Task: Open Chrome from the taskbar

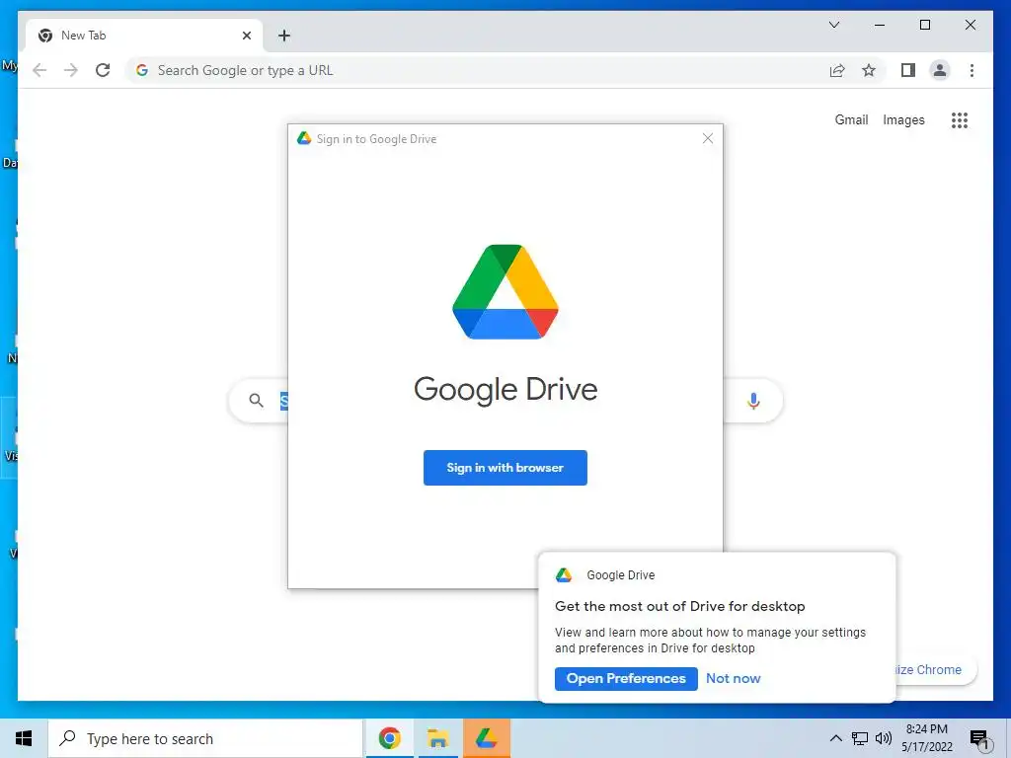Action: coord(389,738)
